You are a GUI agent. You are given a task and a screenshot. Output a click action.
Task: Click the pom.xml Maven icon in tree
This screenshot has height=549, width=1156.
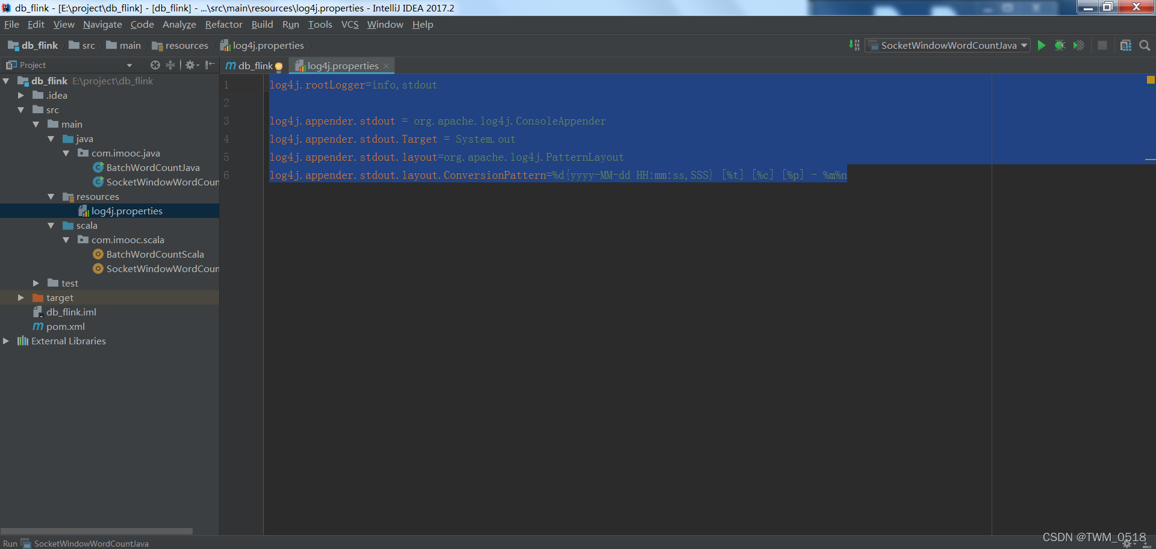pyautogui.click(x=38, y=326)
